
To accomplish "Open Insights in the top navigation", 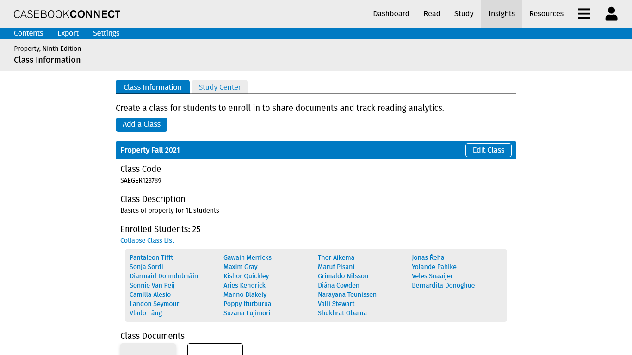I will 502,14.
